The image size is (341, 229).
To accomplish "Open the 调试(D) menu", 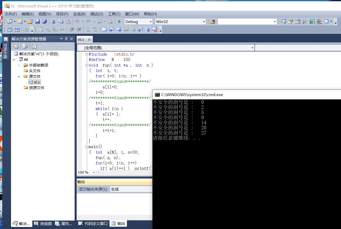I will click(x=97, y=14).
